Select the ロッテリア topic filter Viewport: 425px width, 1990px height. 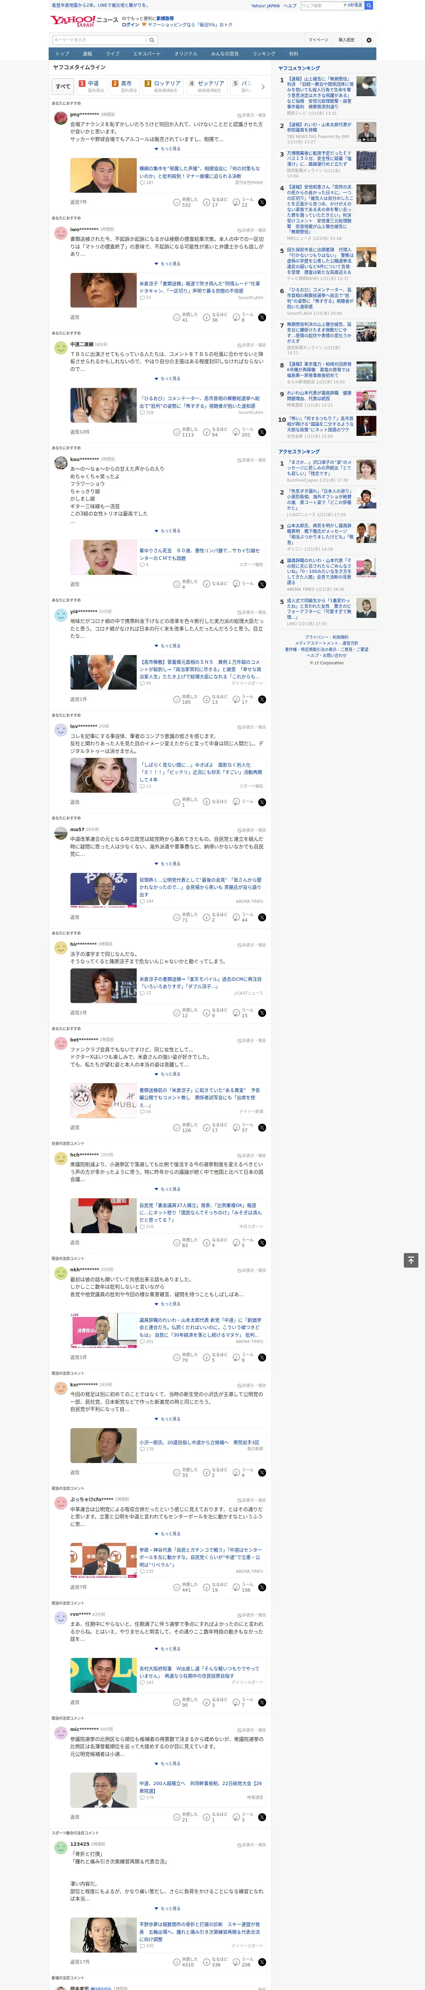click(x=164, y=87)
